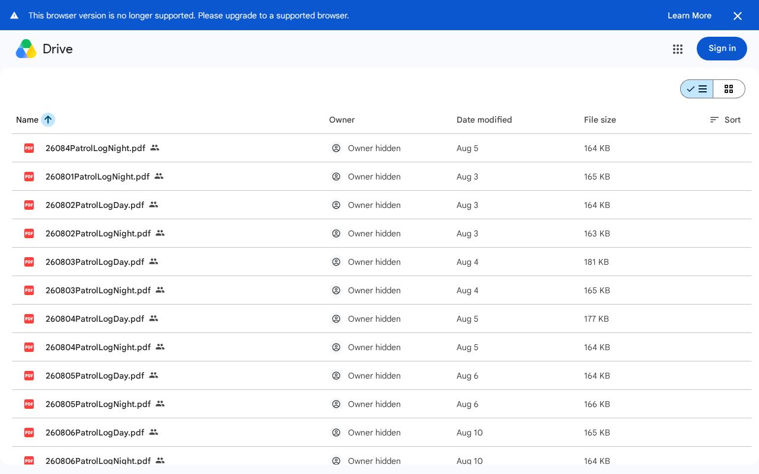759x474 pixels.
Task: Click the 166 KB file size value
Action: tap(597, 404)
